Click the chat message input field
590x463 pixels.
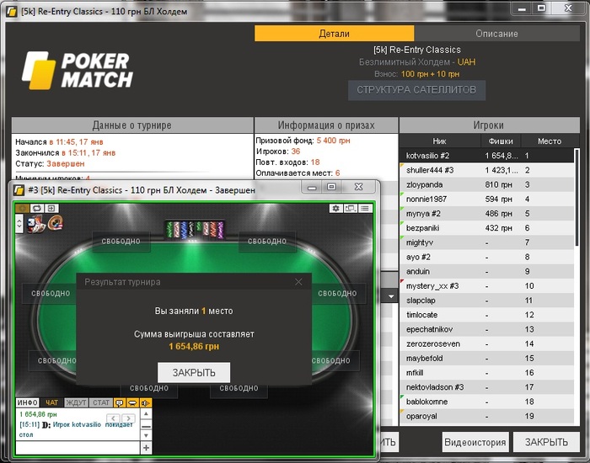tap(78, 448)
